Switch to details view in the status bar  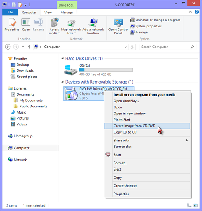click(x=189, y=205)
